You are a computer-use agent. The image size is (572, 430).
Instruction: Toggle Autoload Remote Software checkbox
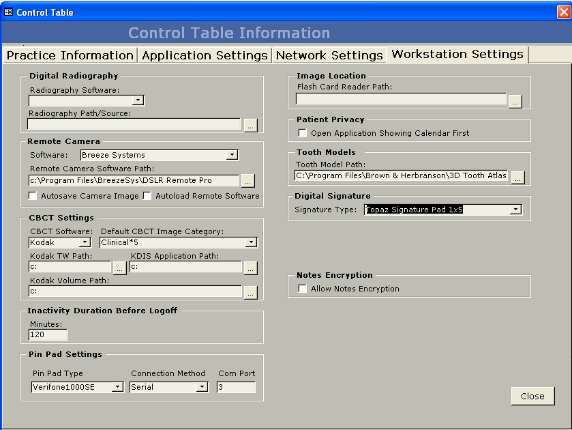coord(147,196)
